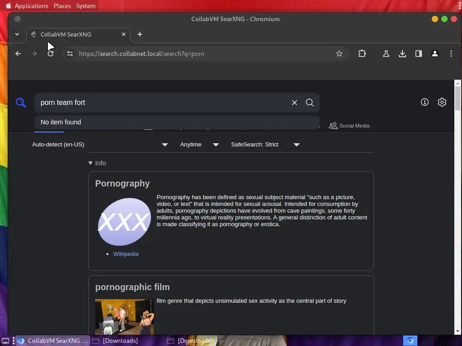This screenshot has width=462, height=346.
Task: Open the Extensions puzzle icon
Action: click(362, 54)
